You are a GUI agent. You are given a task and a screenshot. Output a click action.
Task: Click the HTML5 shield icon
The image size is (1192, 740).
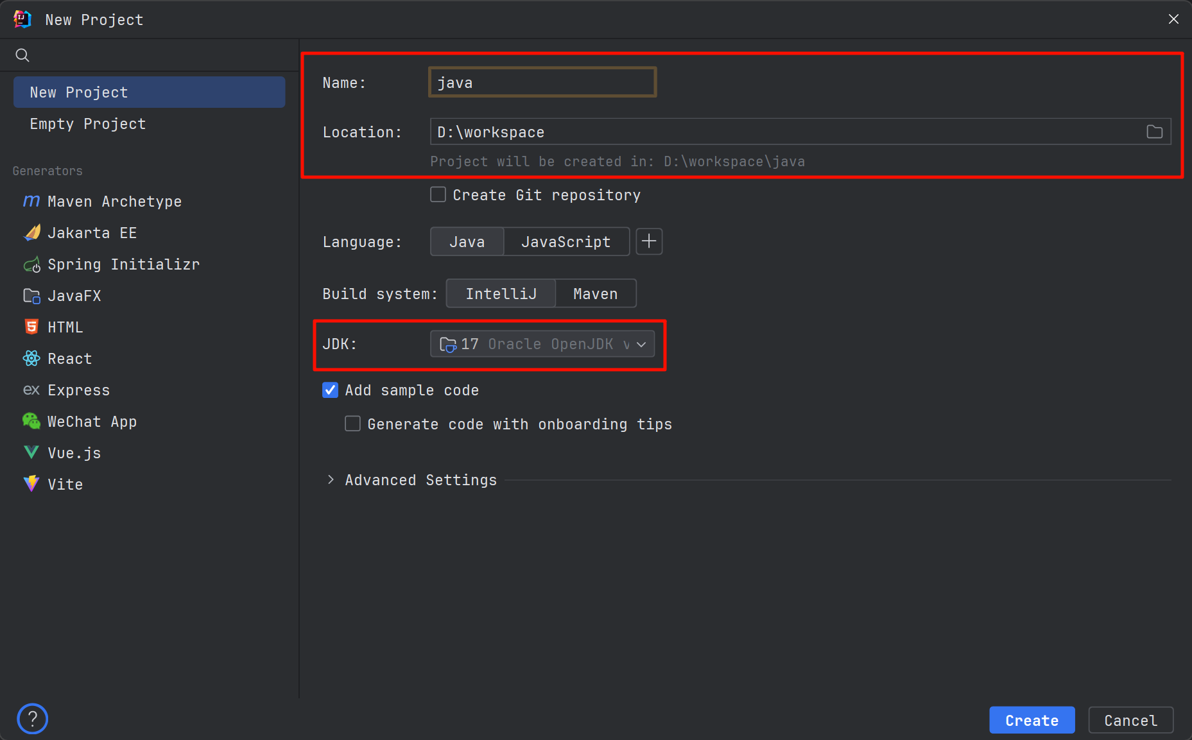(x=31, y=327)
